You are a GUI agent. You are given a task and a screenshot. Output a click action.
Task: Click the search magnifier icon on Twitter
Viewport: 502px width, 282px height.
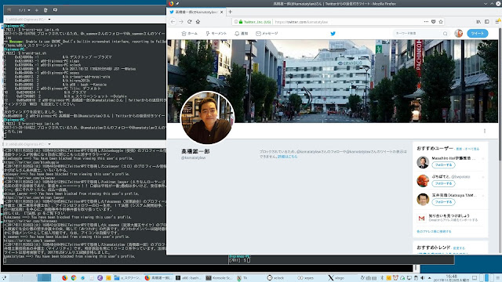(x=445, y=33)
